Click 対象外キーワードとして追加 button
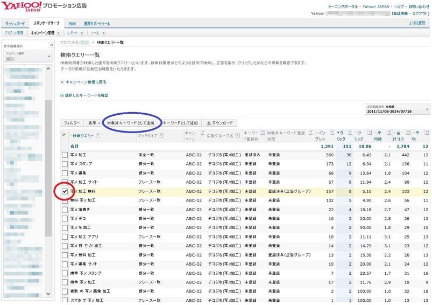The height and width of the screenshot is (305, 432). point(131,123)
